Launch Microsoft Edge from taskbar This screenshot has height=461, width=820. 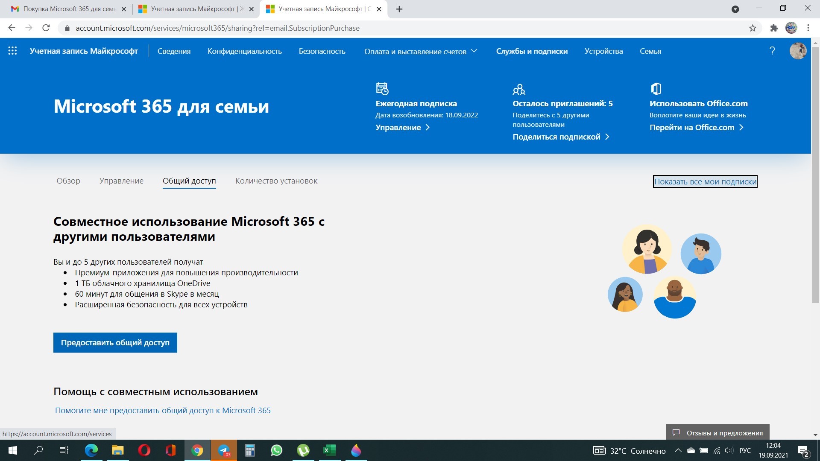point(91,450)
